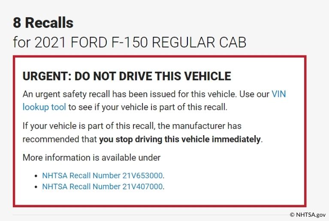
Task: Click the red border of the urgent alert box
Action: click(160, 57)
